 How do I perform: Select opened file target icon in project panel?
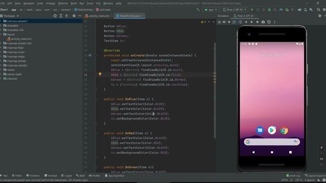[x=55, y=16]
